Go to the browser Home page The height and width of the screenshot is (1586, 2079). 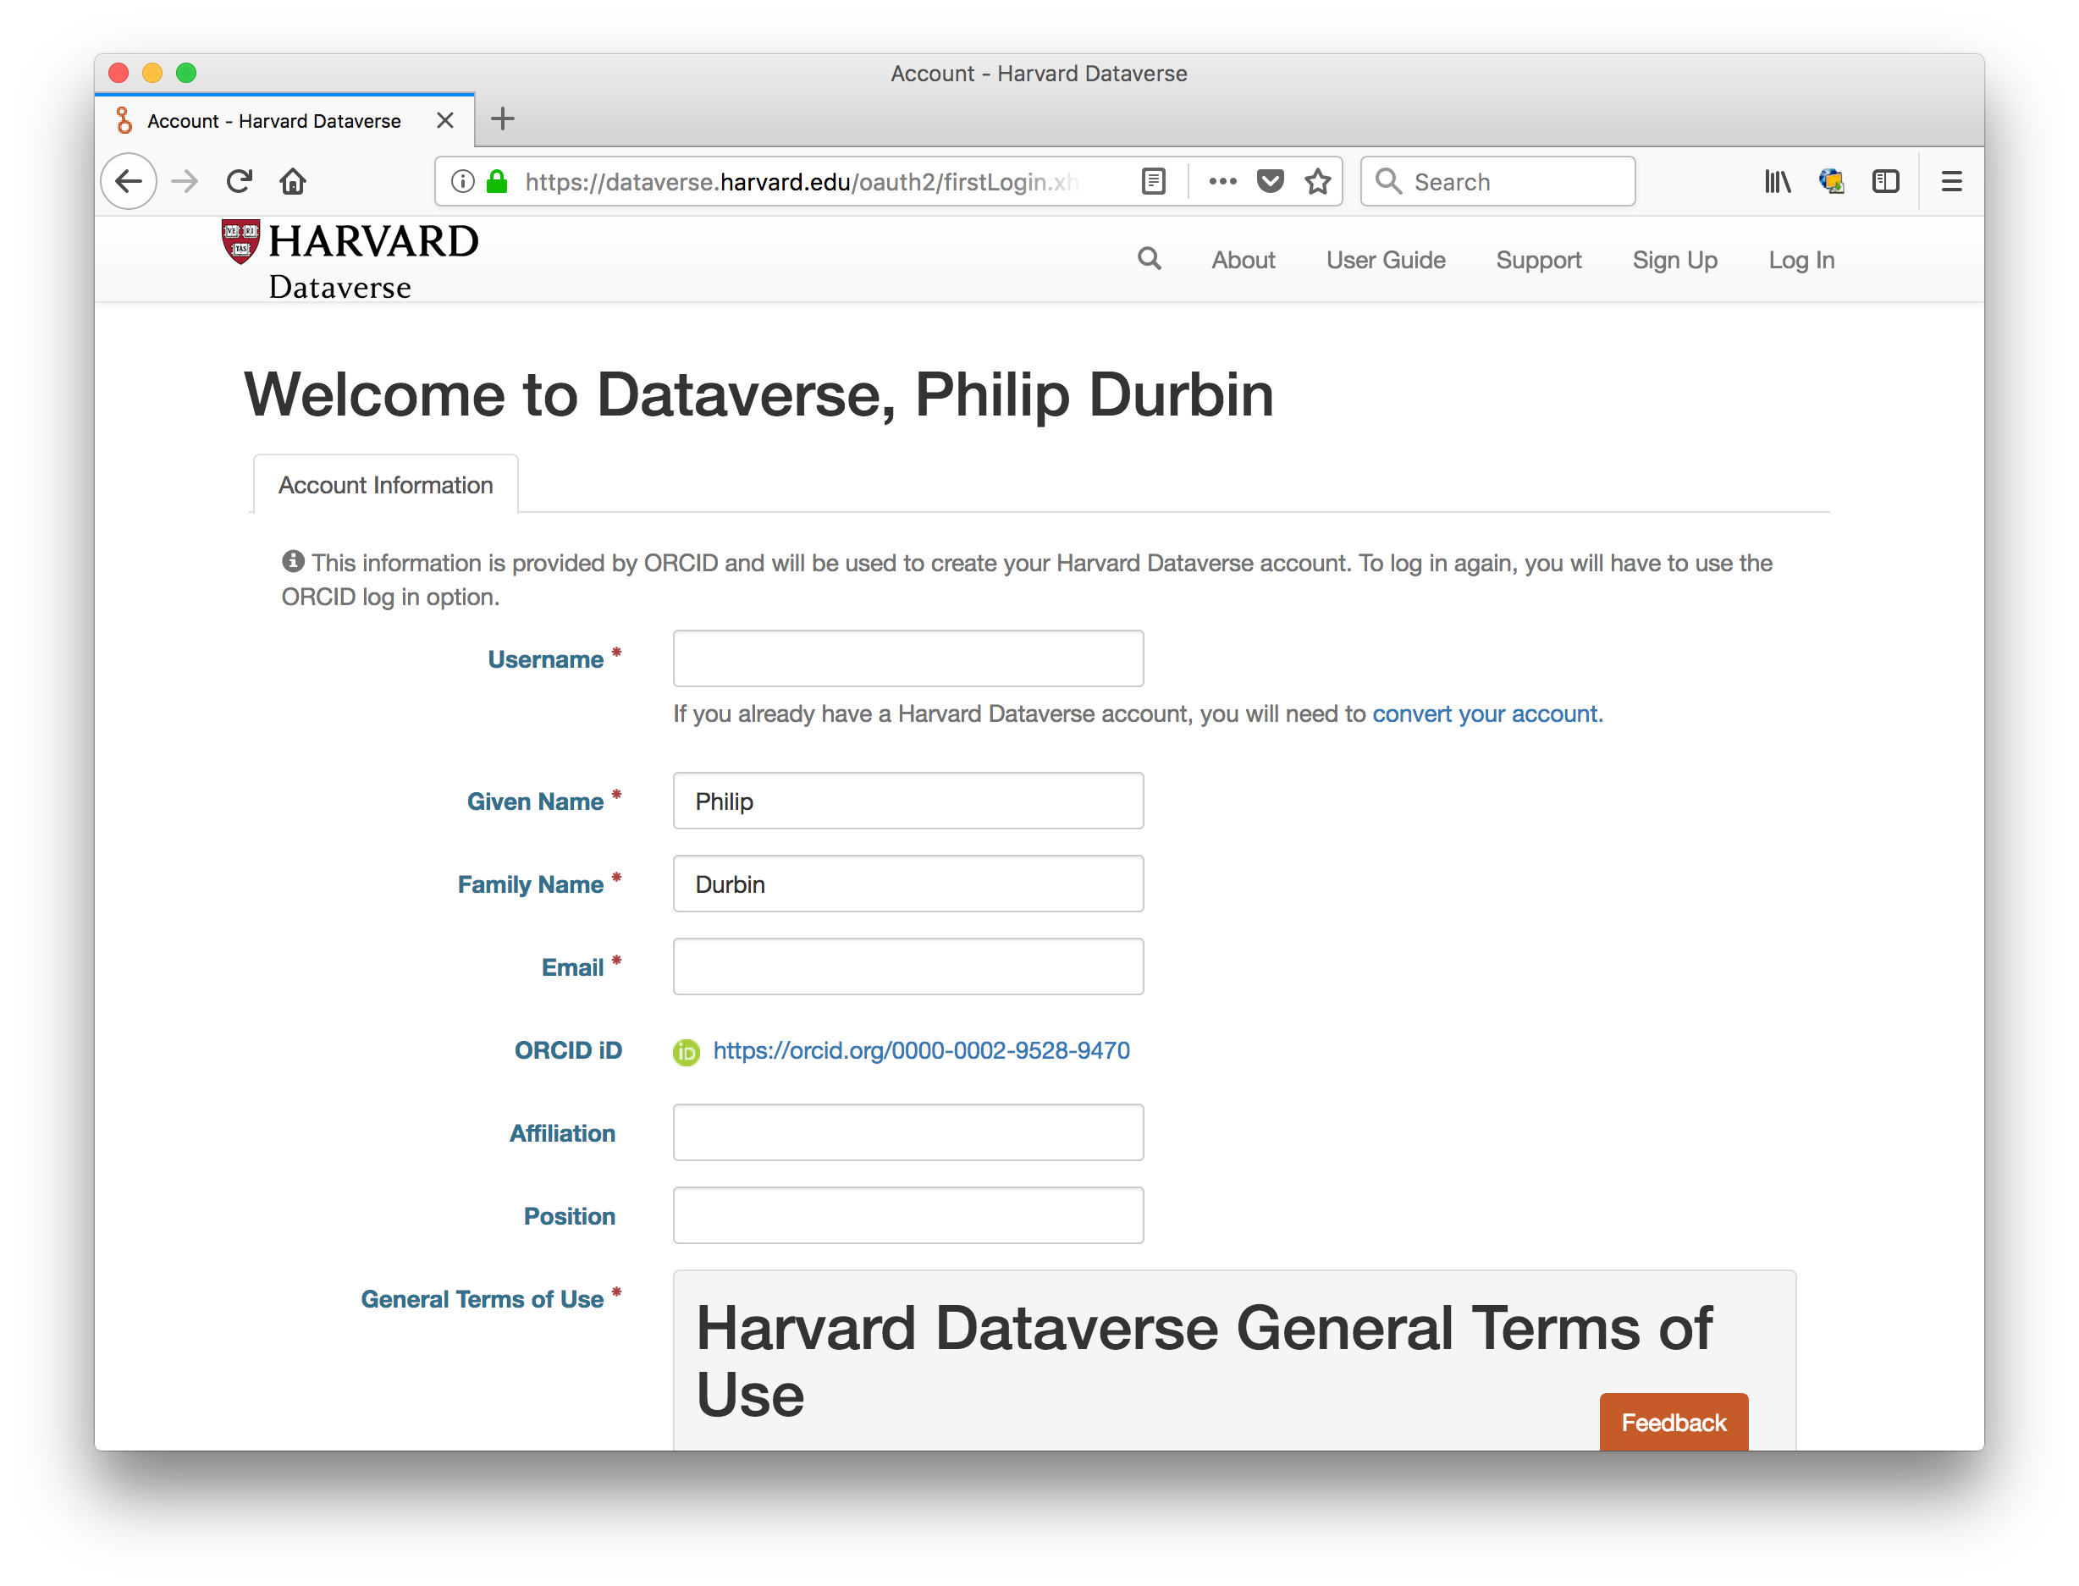point(293,181)
